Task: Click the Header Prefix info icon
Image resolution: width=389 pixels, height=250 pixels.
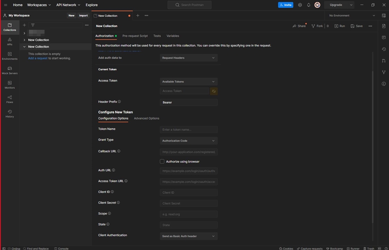Action: coord(119,101)
